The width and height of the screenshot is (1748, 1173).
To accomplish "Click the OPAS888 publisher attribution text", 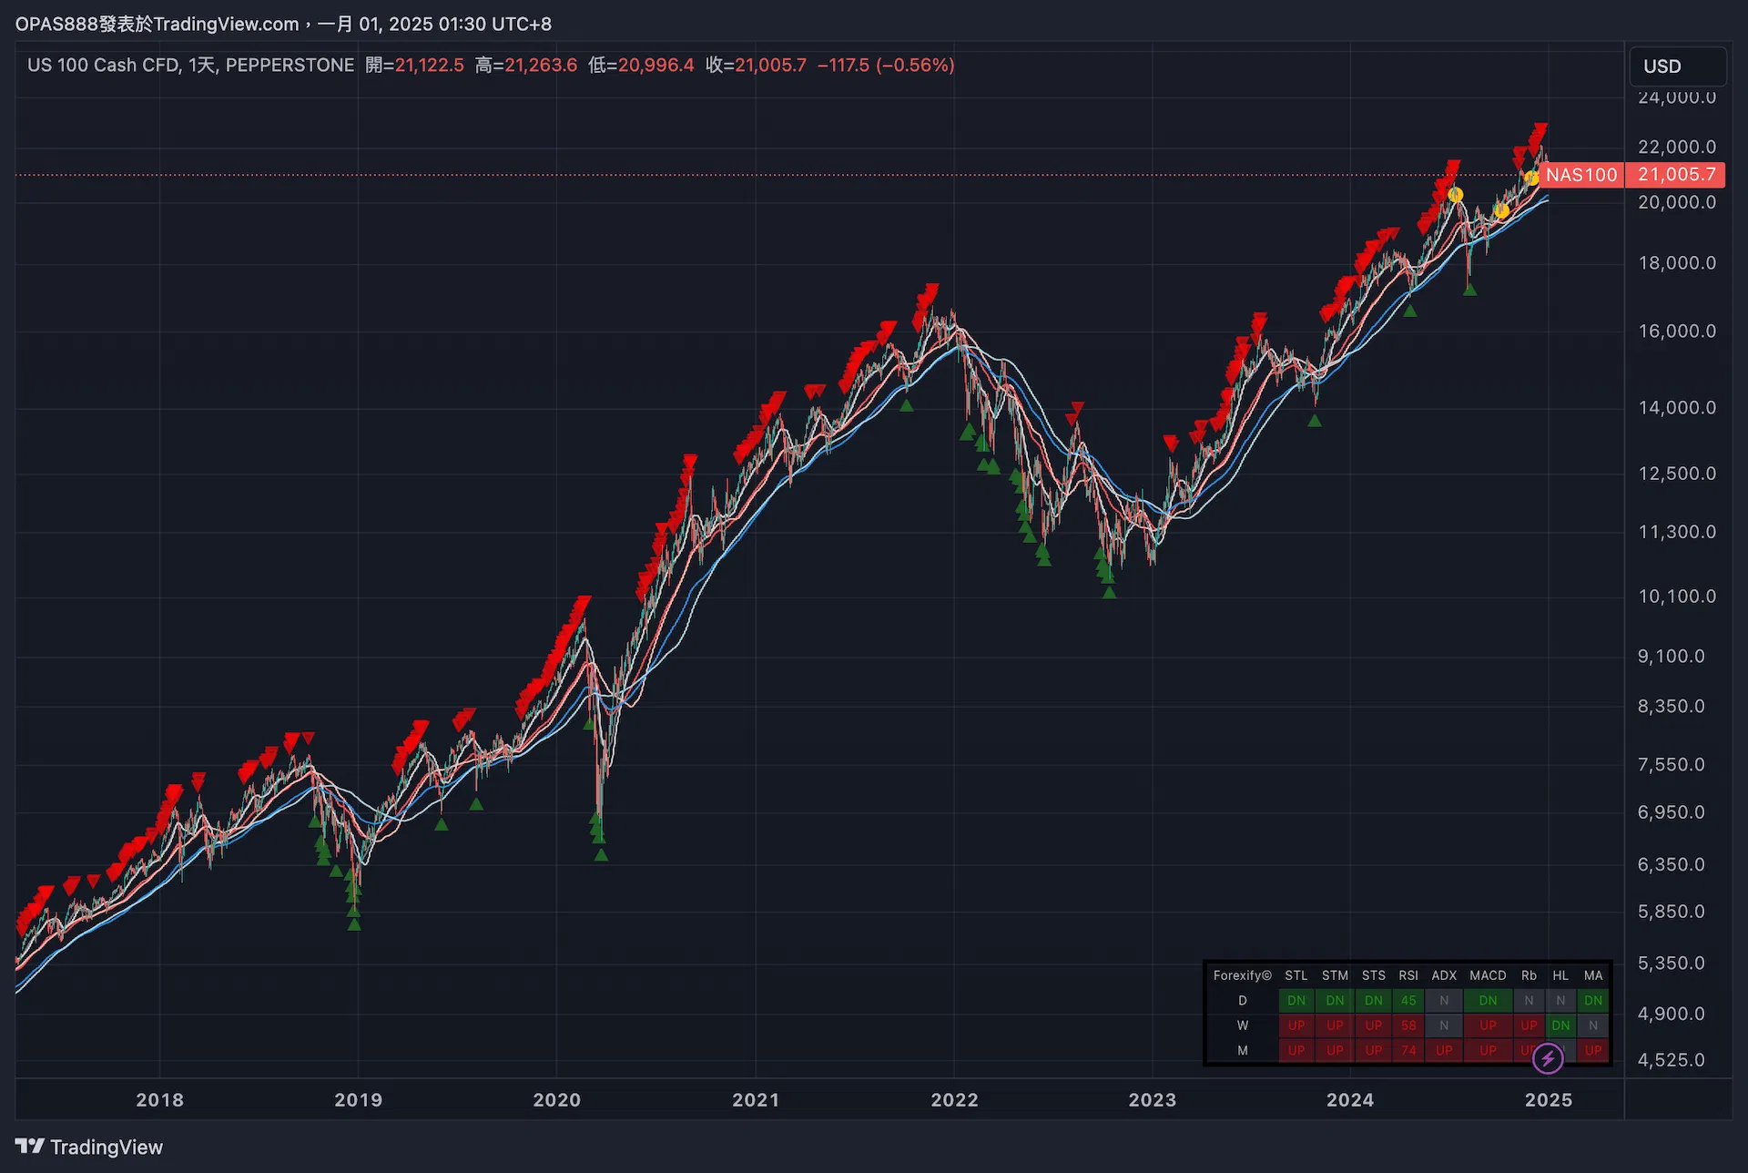I will (283, 24).
